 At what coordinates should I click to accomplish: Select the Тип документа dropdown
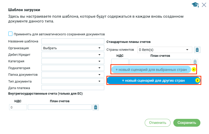(x=73, y=81)
